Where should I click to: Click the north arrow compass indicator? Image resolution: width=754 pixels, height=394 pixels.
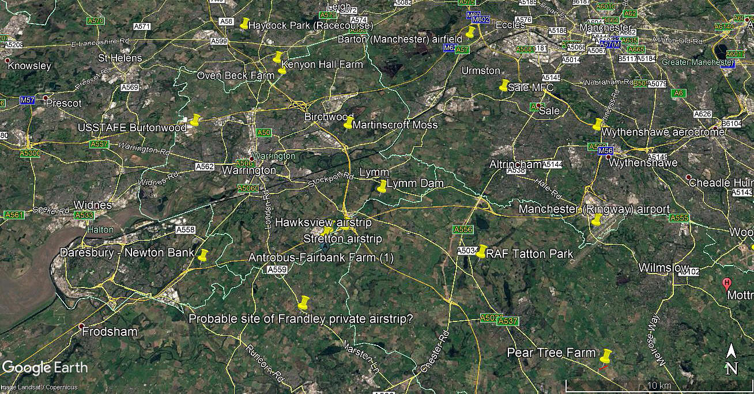(x=731, y=360)
